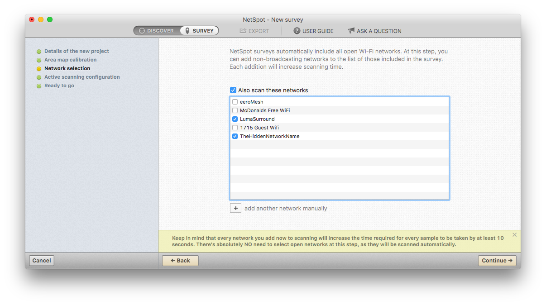
Task: Open the User Guide
Action: coord(313,31)
